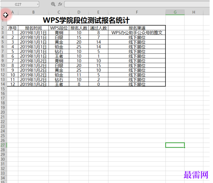Image resolution: width=213 pixels, height=183 pixels.
Task: Click the date cell in row 3
Action: [x=33, y=33]
